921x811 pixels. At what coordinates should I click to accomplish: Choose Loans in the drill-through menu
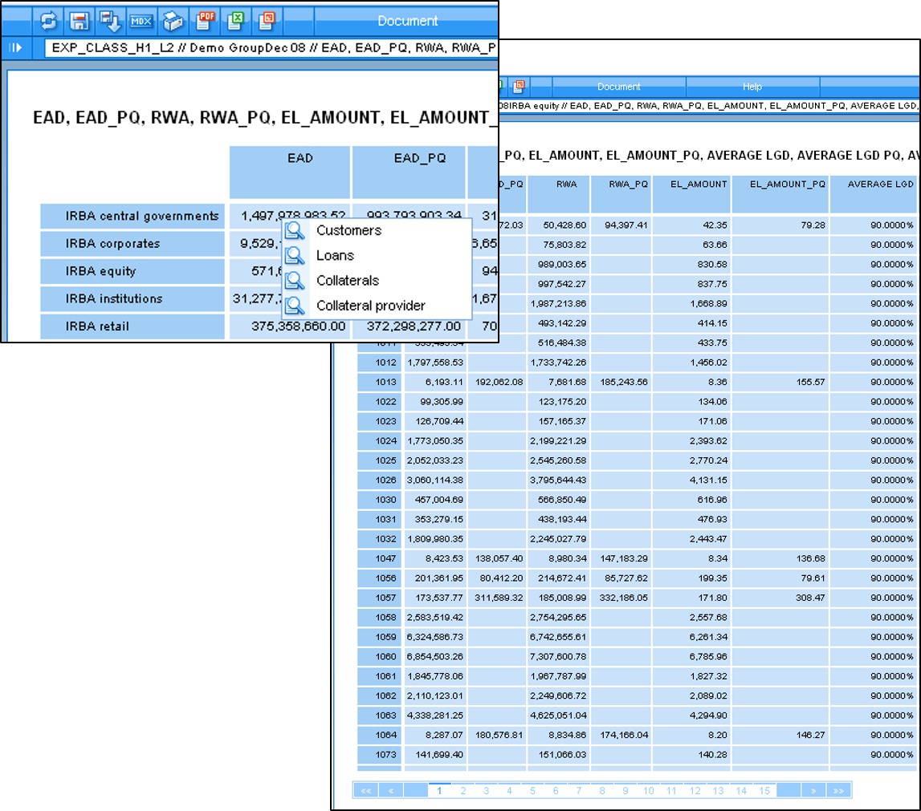pos(335,256)
